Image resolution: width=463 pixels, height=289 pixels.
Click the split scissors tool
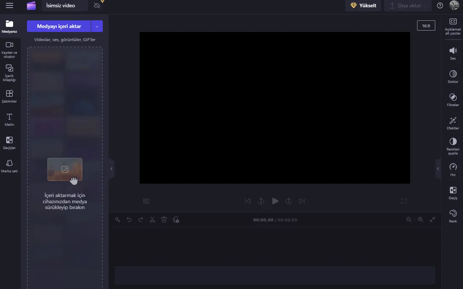152,220
